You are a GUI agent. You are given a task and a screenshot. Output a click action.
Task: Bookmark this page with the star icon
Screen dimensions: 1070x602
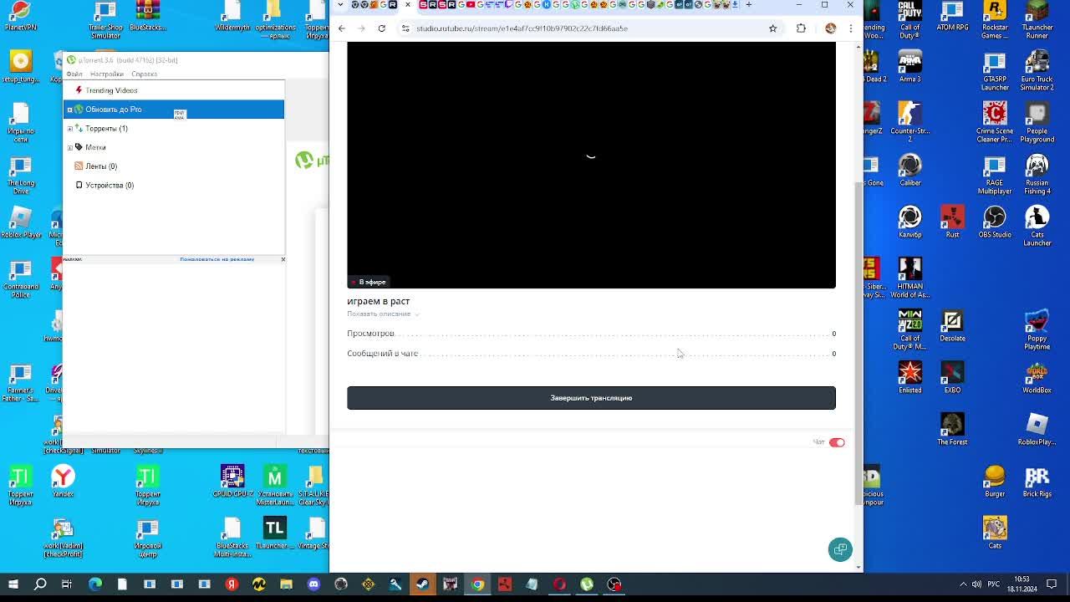(x=772, y=28)
